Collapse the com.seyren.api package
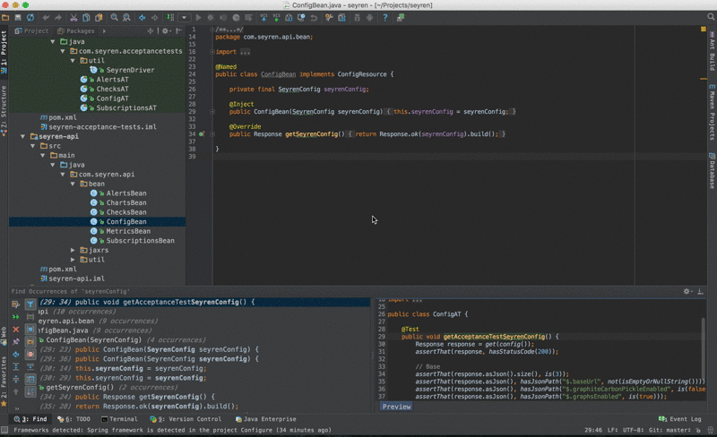The height and width of the screenshot is (437, 717). 63,175
